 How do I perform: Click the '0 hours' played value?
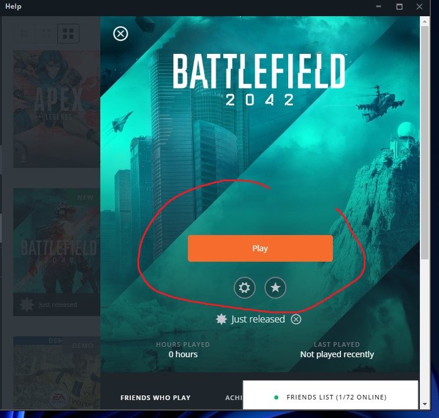(x=183, y=354)
